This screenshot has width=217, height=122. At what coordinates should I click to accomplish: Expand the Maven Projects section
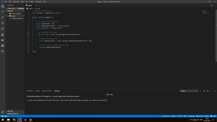[x=15, y=114]
